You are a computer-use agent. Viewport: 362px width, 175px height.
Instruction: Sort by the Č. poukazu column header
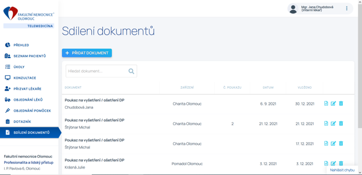click(x=232, y=87)
